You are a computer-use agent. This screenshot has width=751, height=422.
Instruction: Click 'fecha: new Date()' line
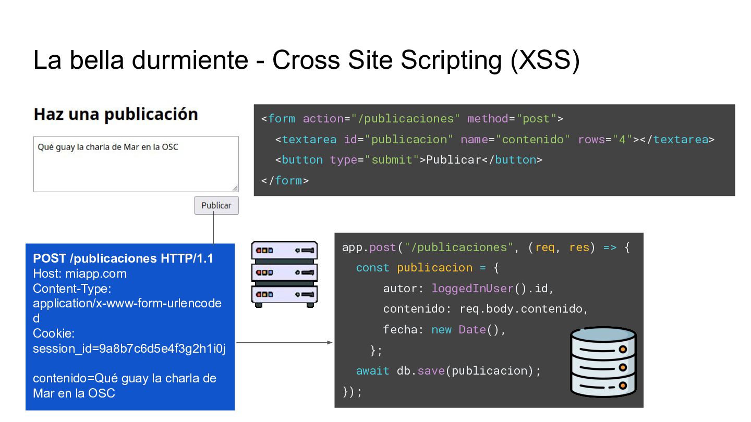(444, 330)
